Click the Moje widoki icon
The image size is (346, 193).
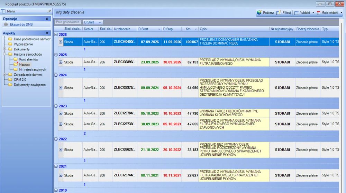[x=318, y=13]
